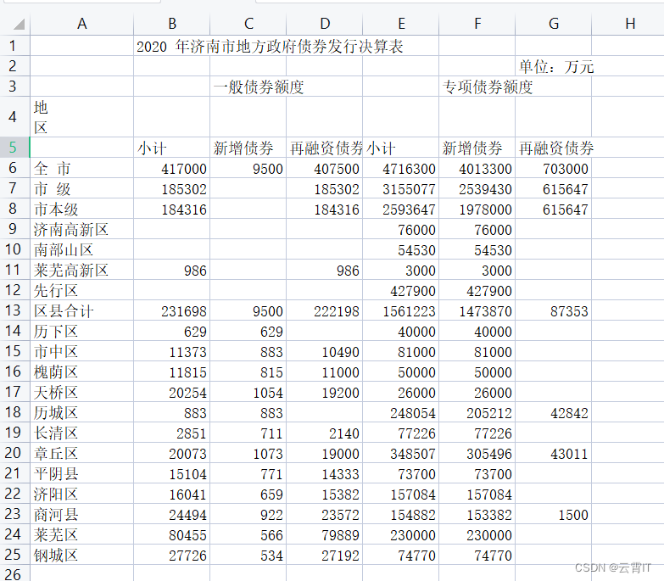The height and width of the screenshot is (581, 664).
Task: Click 小计 in column B
Action: pos(172,148)
